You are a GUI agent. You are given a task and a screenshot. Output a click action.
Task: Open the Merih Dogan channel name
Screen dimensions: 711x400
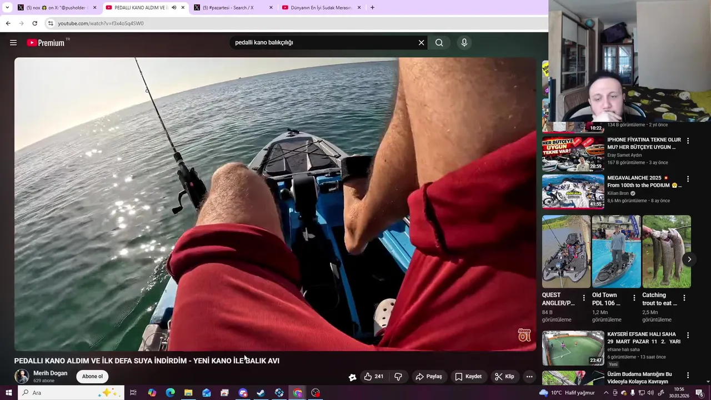click(50, 373)
